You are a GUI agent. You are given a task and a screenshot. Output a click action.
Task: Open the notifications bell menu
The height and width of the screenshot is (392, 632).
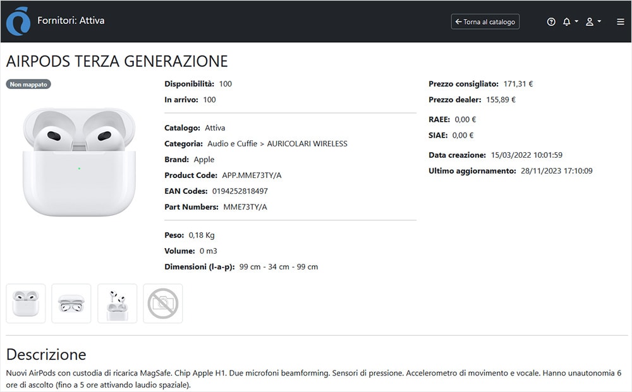click(x=569, y=21)
